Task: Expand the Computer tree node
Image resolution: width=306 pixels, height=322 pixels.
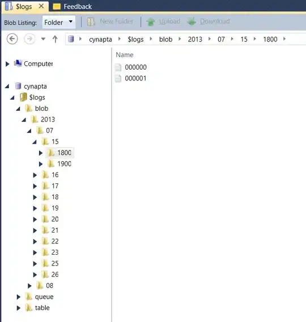Action: pyautogui.click(x=7, y=64)
